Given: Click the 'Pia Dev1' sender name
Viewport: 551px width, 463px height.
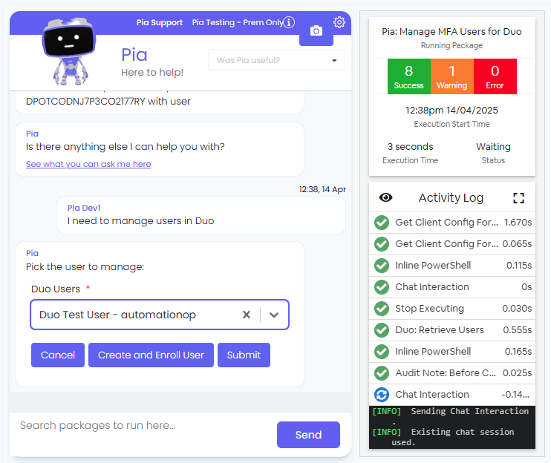Looking at the screenshot, I should click(x=84, y=208).
